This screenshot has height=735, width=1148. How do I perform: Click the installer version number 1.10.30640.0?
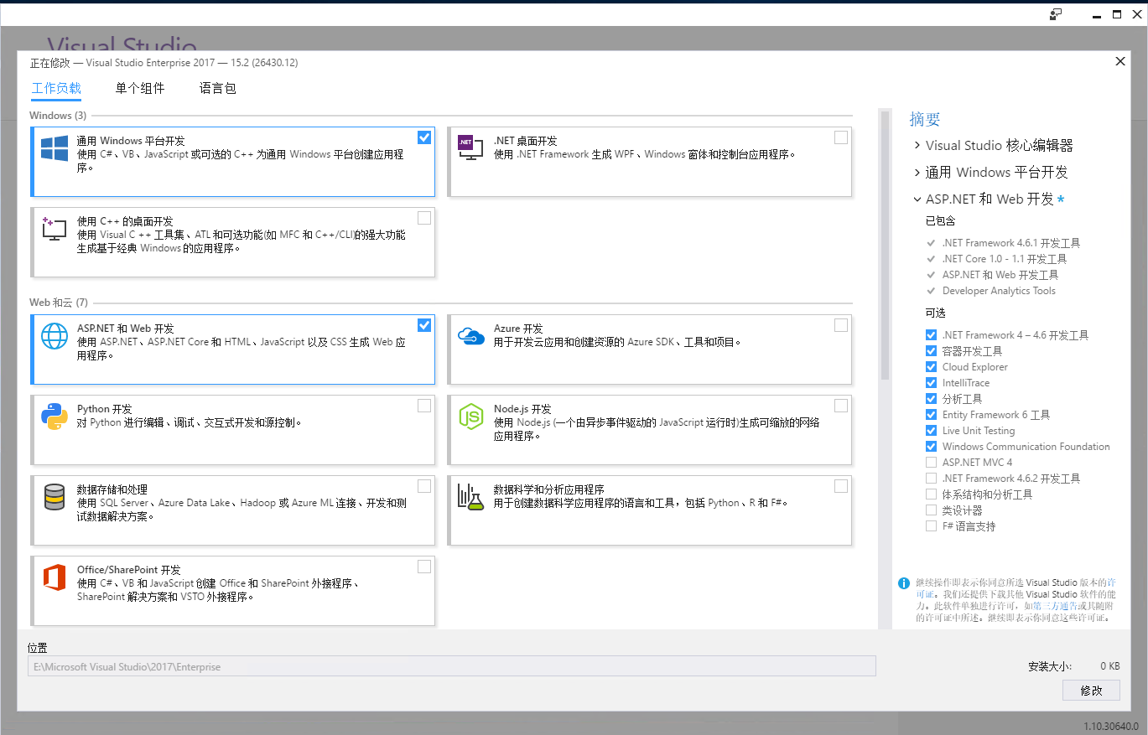click(x=1110, y=727)
